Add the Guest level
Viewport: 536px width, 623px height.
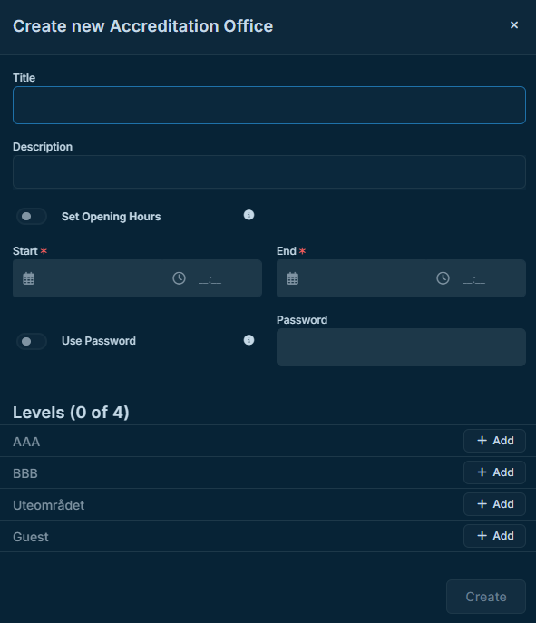(x=494, y=536)
